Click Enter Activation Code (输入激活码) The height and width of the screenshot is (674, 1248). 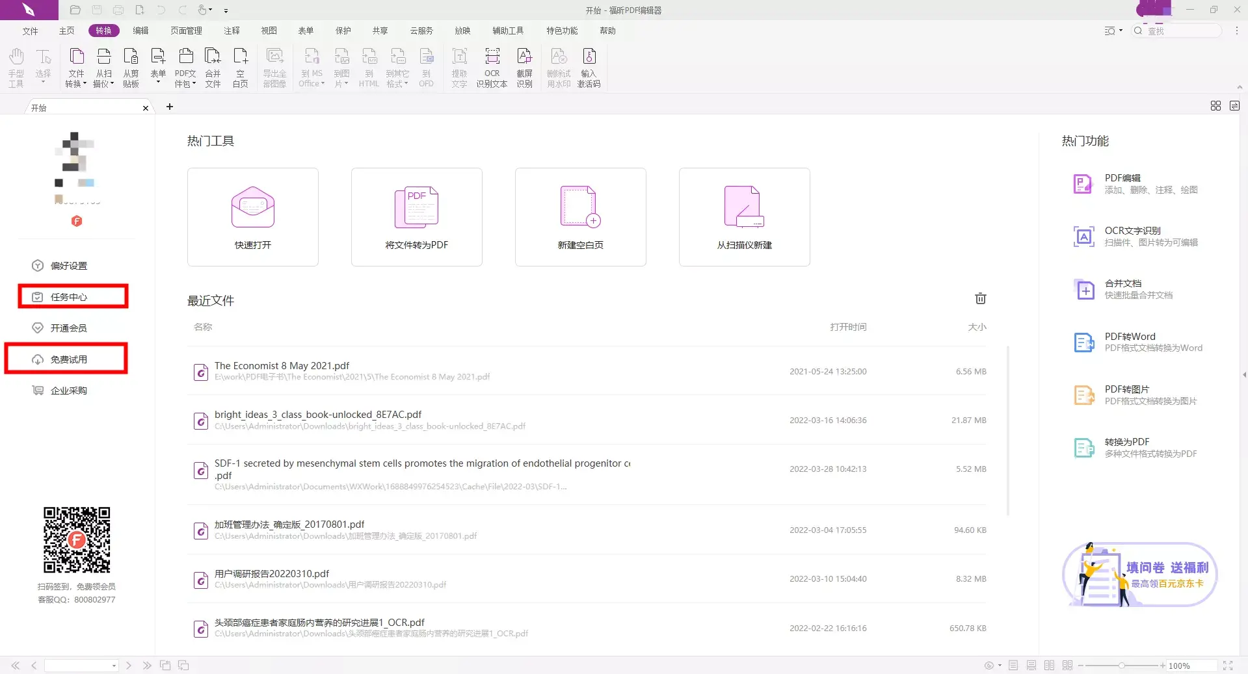pyautogui.click(x=589, y=67)
